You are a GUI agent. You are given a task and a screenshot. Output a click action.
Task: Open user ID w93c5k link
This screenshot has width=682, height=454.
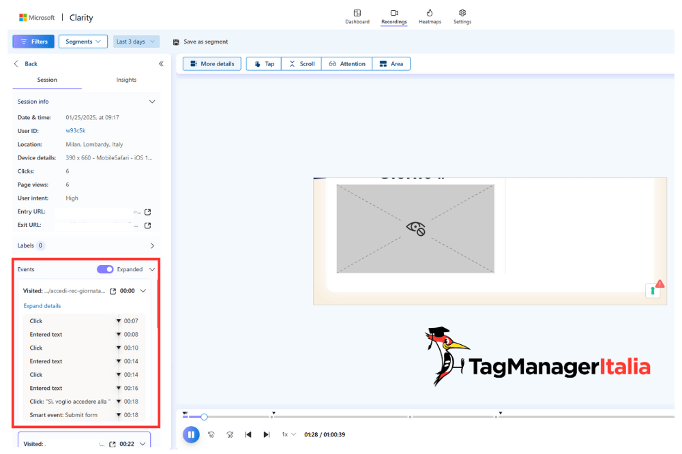[x=75, y=130]
